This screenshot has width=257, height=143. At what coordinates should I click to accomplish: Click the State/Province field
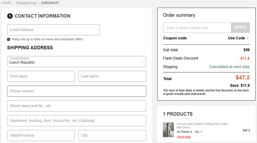[x=41, y=136]
